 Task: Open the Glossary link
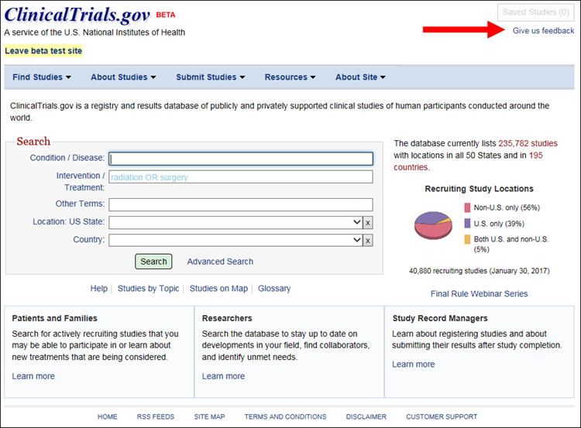click(274, 289)
